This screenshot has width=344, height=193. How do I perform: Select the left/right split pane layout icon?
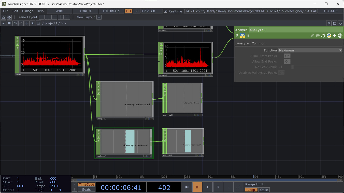coord(48,17)
